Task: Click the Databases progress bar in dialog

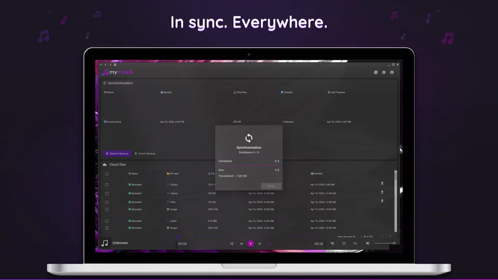Action: 248,165
